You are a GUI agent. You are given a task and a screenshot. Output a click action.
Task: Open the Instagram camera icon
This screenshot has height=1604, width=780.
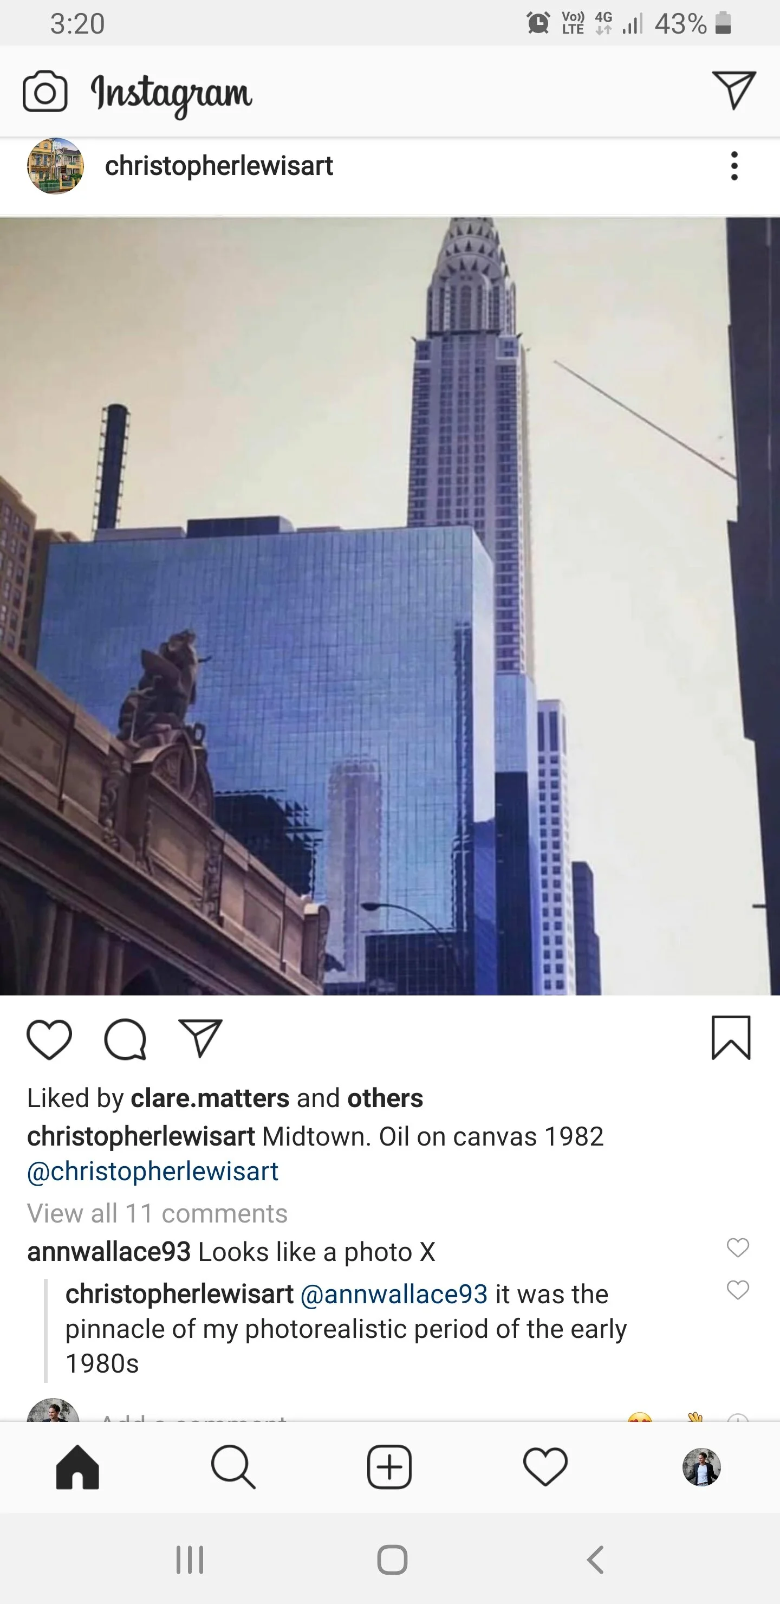point(45,92)
